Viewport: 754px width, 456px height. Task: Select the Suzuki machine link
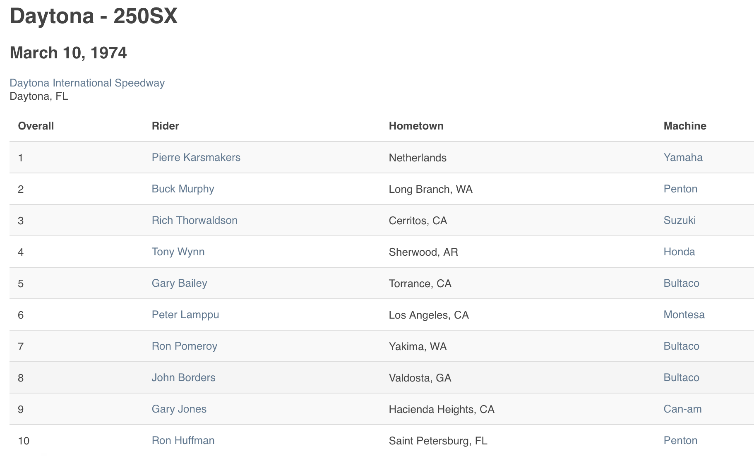pyautogui.click(x=680, y=220)
